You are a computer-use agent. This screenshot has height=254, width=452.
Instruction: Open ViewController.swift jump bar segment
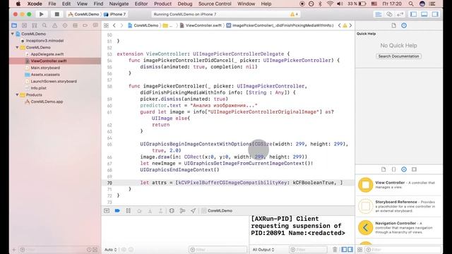tap(201, 25)
